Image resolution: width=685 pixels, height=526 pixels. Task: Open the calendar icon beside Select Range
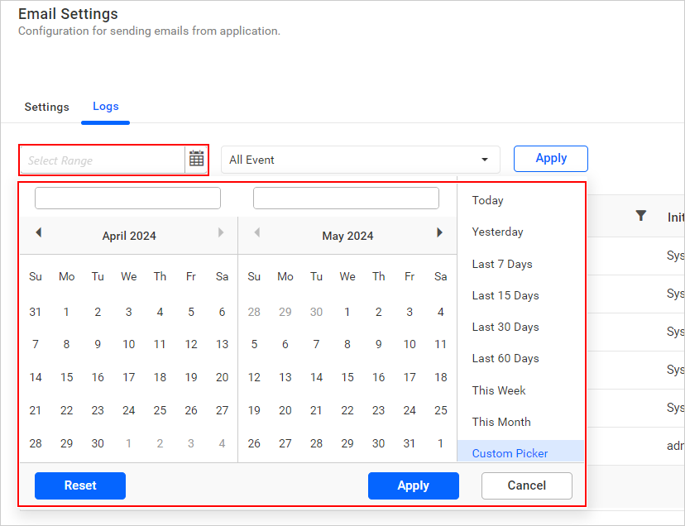(196, 158)
